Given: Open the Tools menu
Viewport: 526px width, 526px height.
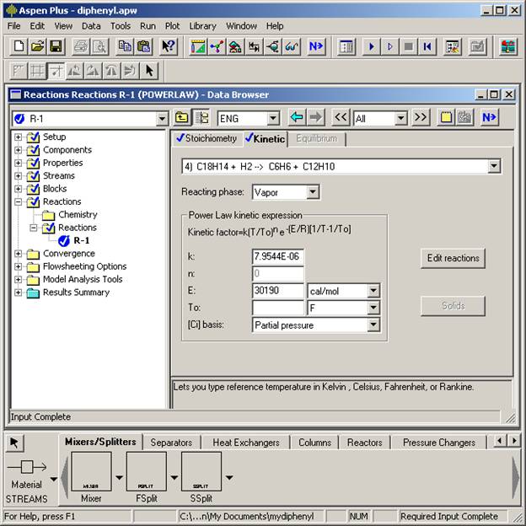Looking at the screenshot, I should [120, 26].
